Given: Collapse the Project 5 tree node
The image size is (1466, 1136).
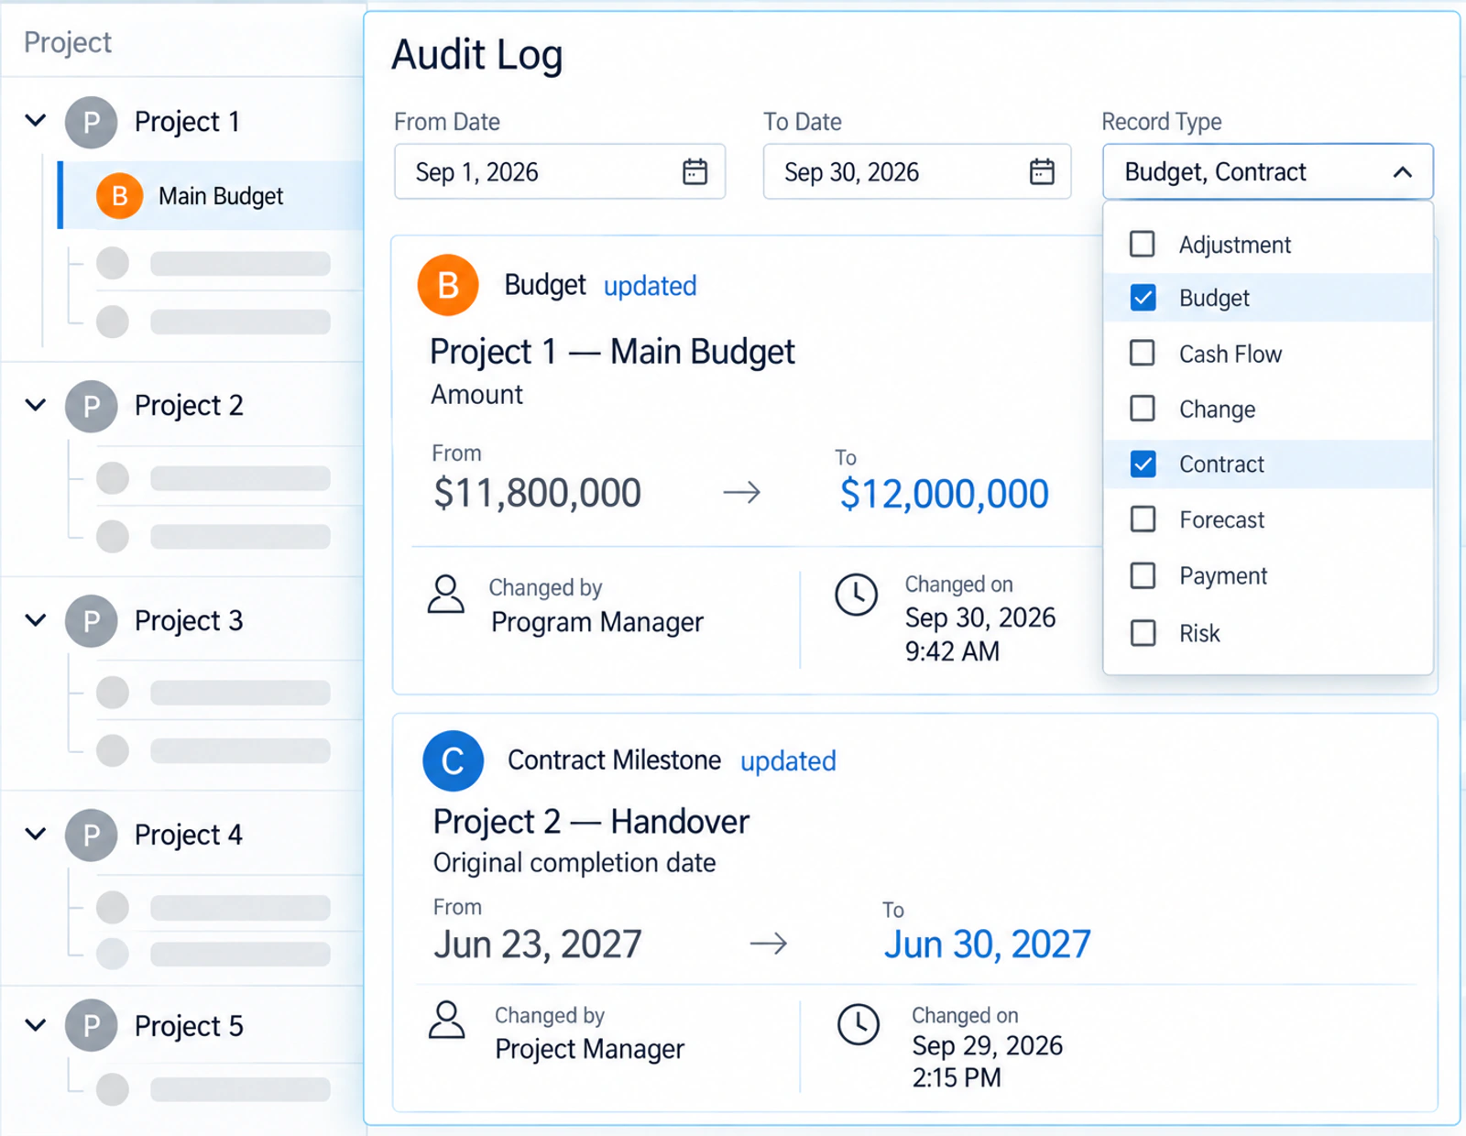Looking at the screenshot, I should click(x=36, y=1024).
